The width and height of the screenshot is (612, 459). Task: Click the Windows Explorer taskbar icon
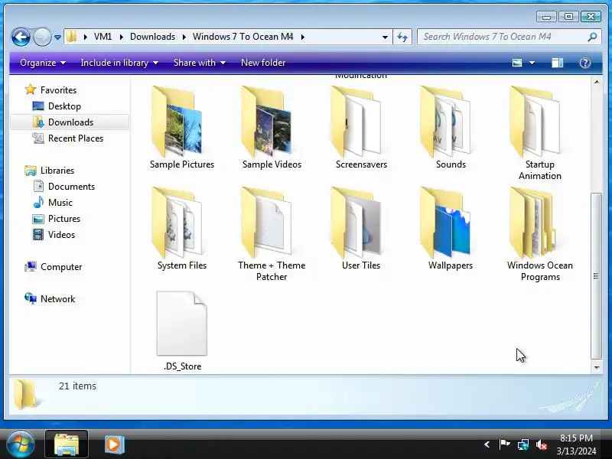67,444
